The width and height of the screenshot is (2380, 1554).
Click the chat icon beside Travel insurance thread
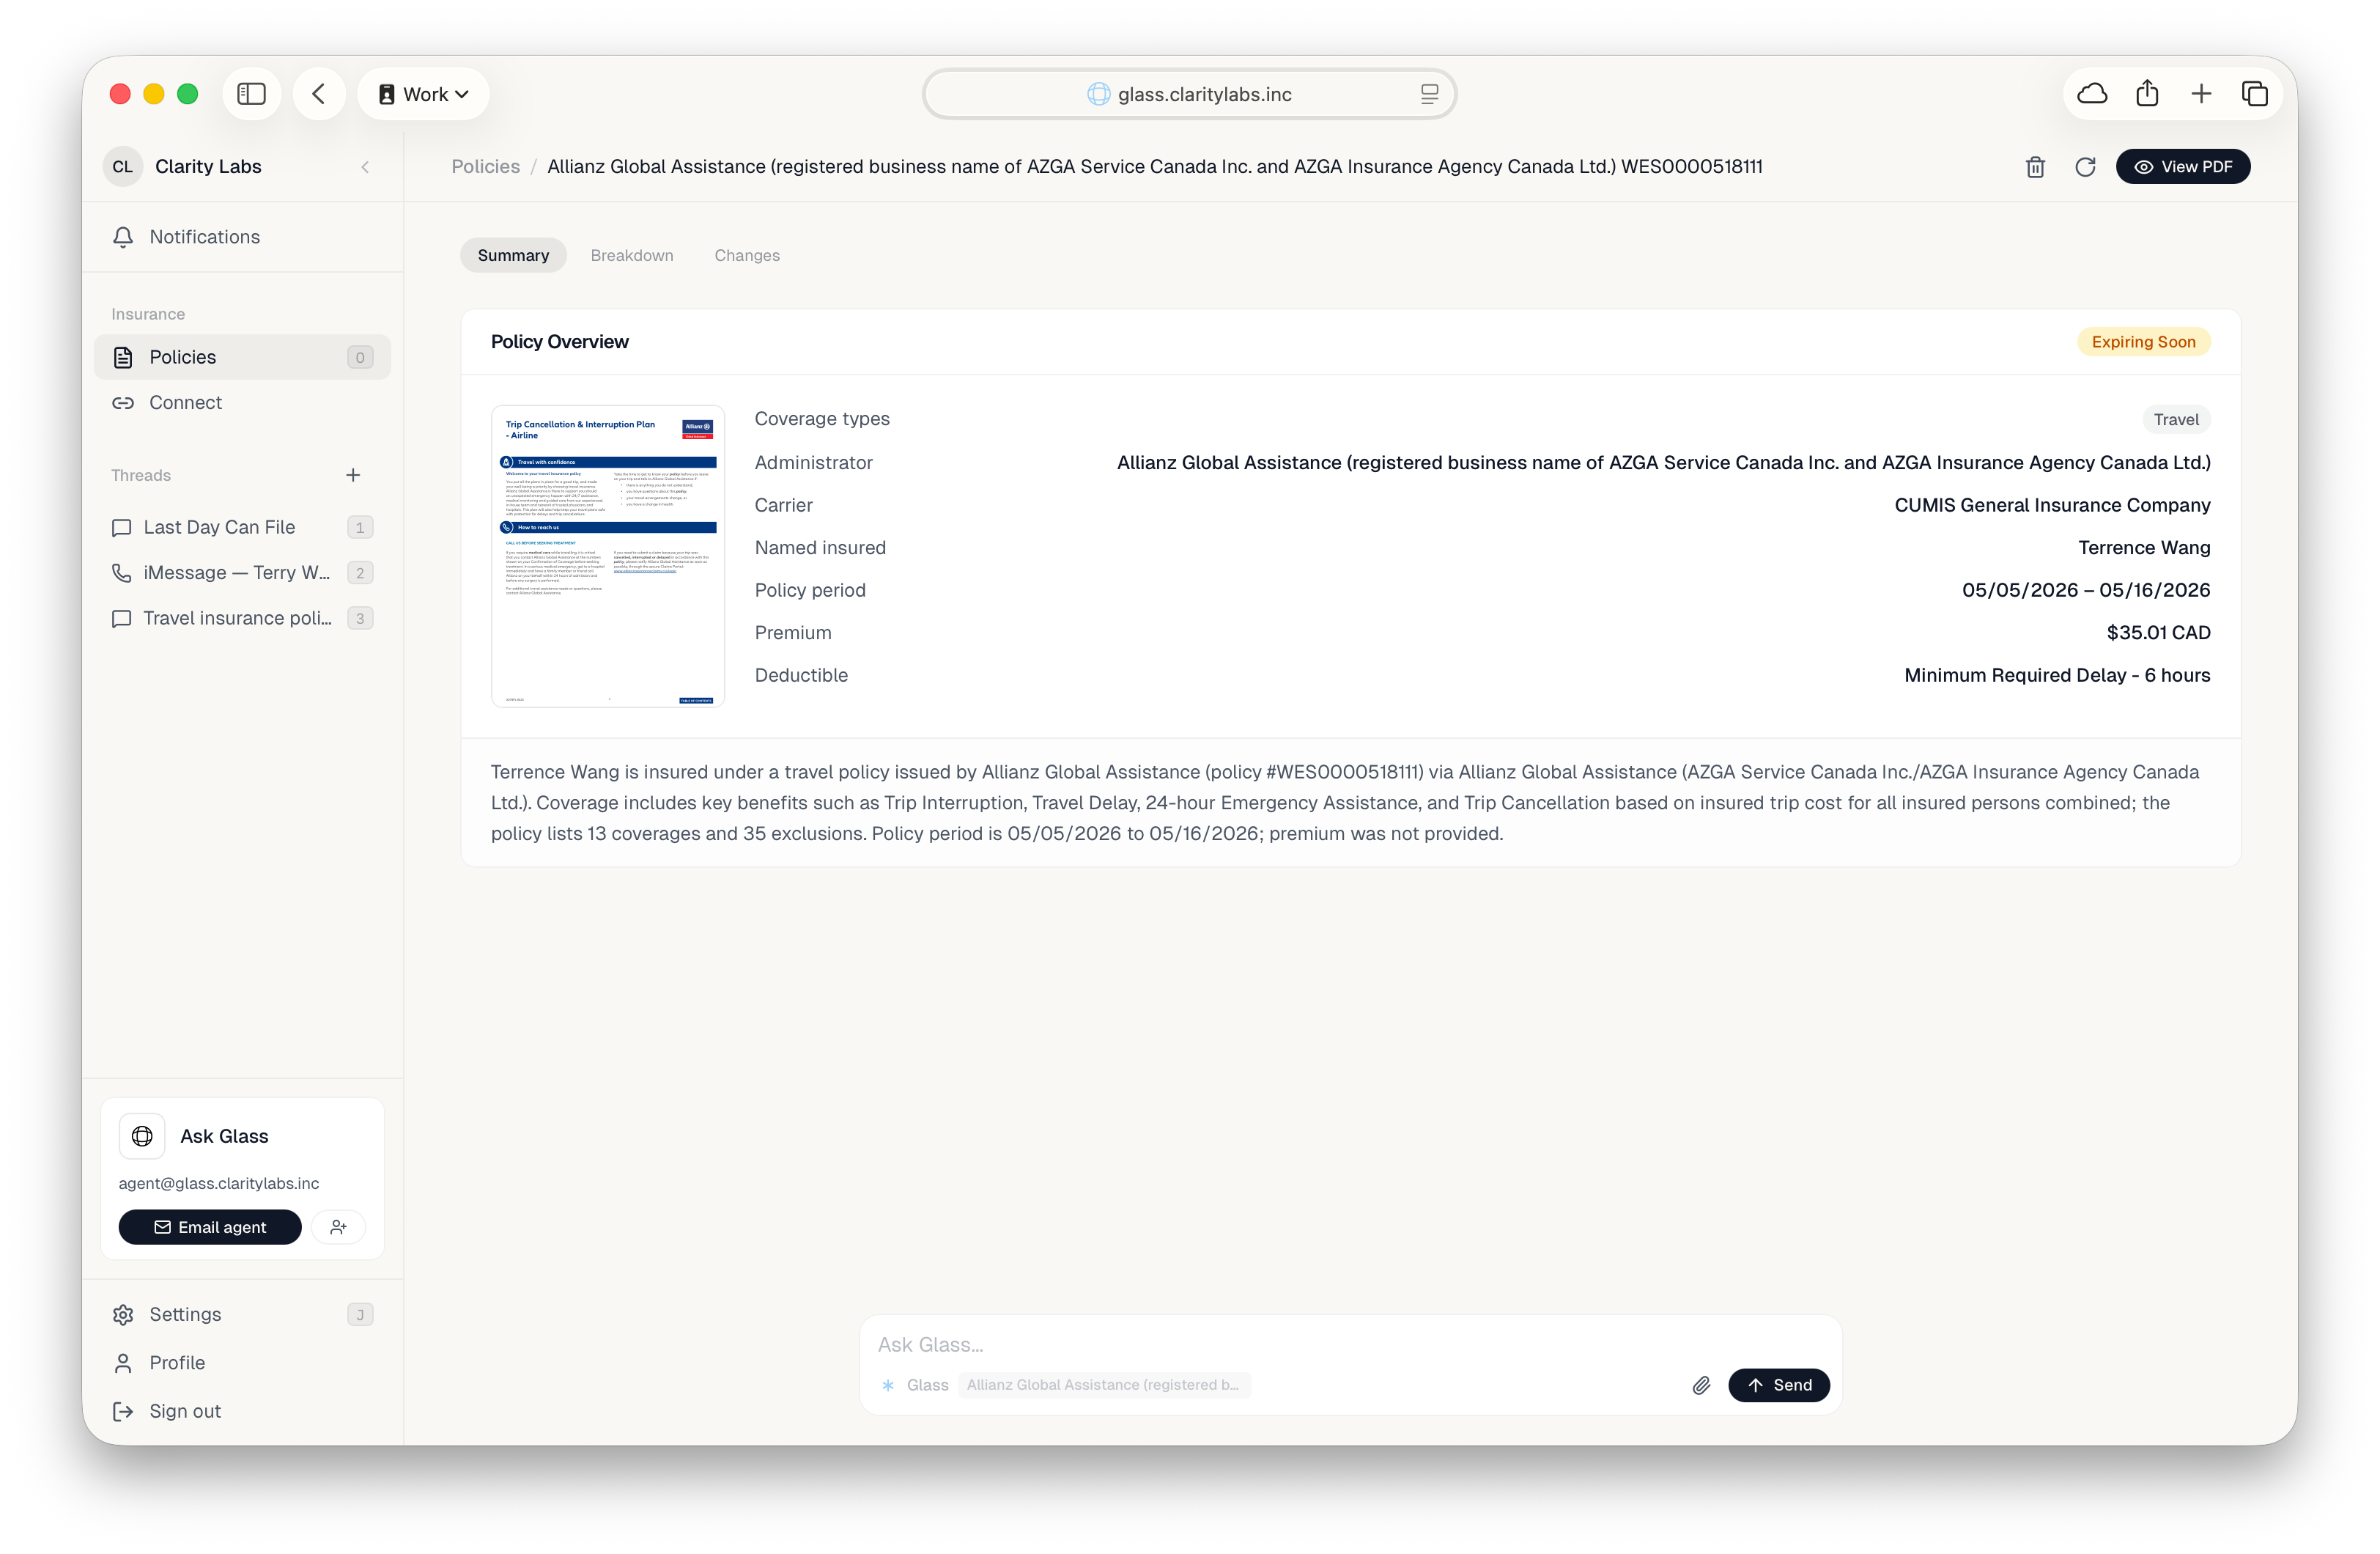pyautogui.click(x=121, y=619)
